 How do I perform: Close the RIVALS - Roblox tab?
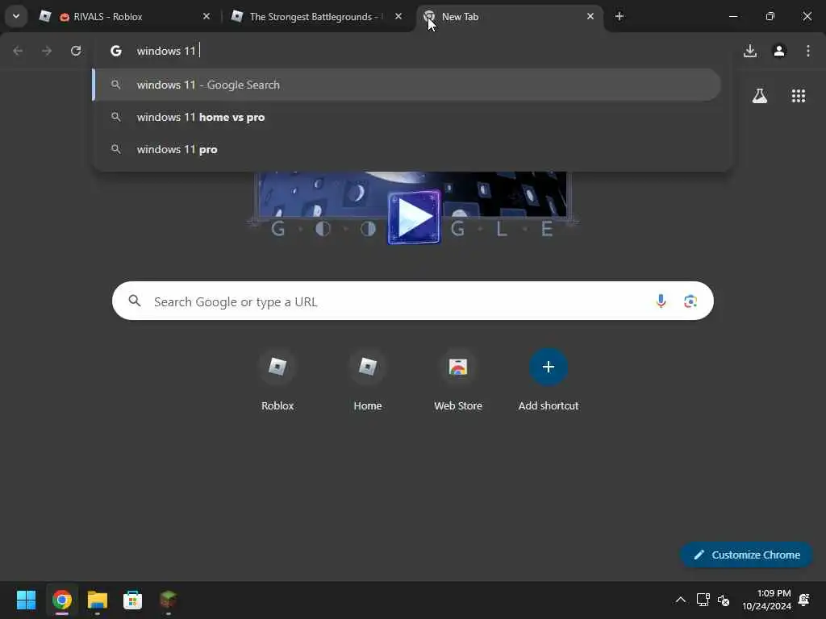coord(206,16)
